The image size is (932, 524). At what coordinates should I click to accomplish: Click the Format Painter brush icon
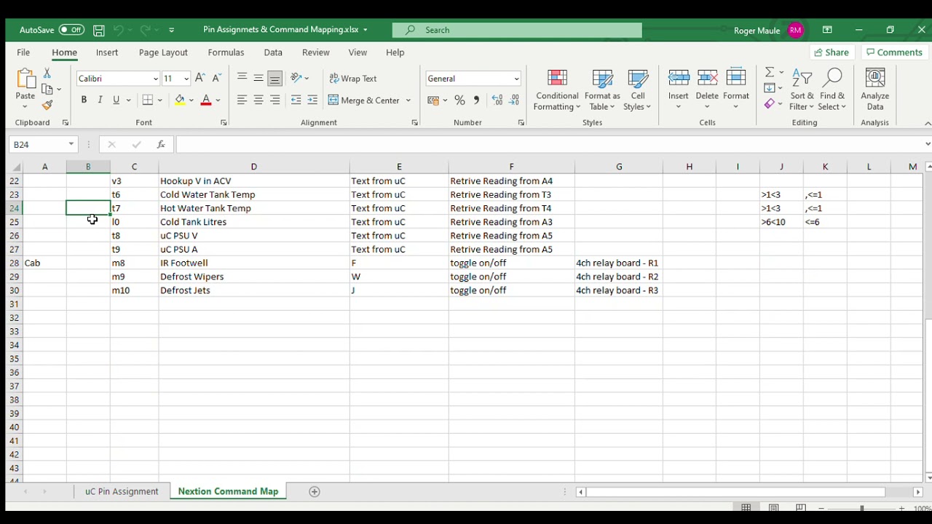tap(47, 105)
